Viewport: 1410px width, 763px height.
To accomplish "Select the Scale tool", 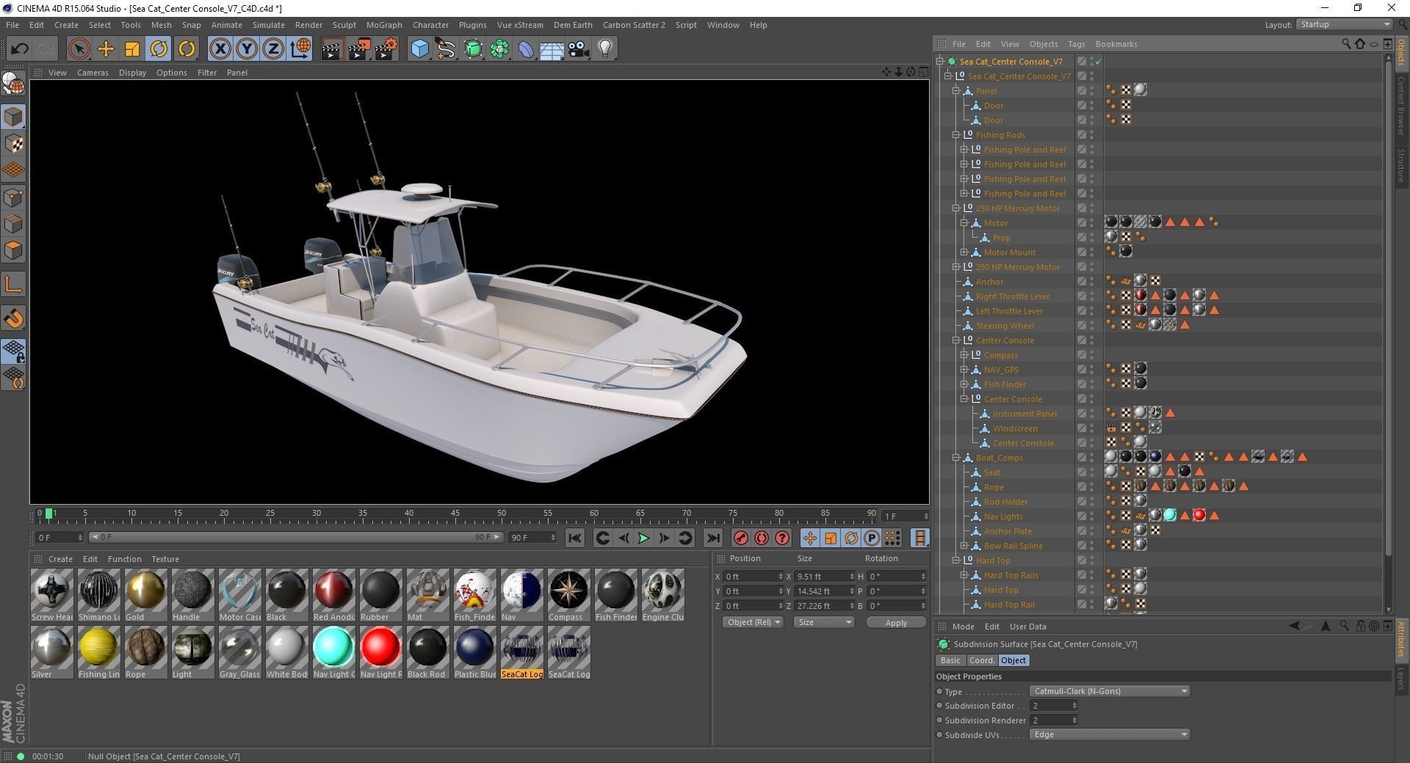I will pyautogui.click(x=132, y=49).
